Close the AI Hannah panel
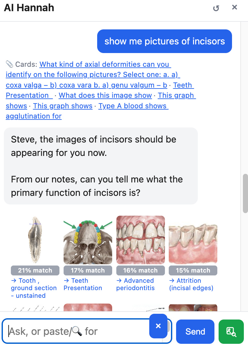Image resolution: width=248 pixels, height=347 pixels. 235,7
